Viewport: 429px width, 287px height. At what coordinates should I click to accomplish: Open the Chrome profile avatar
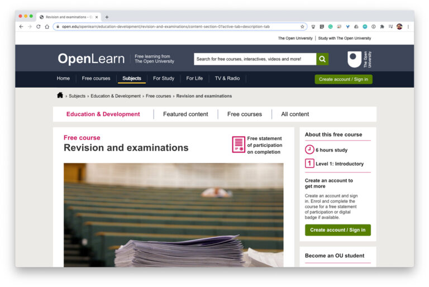(x=399, y=27)
